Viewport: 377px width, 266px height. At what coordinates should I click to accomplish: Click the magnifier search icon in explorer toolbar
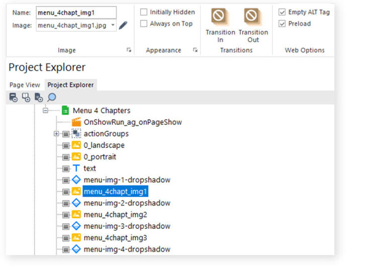click(52, 98)
